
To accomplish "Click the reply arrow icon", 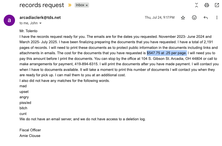I will point(206,18).
